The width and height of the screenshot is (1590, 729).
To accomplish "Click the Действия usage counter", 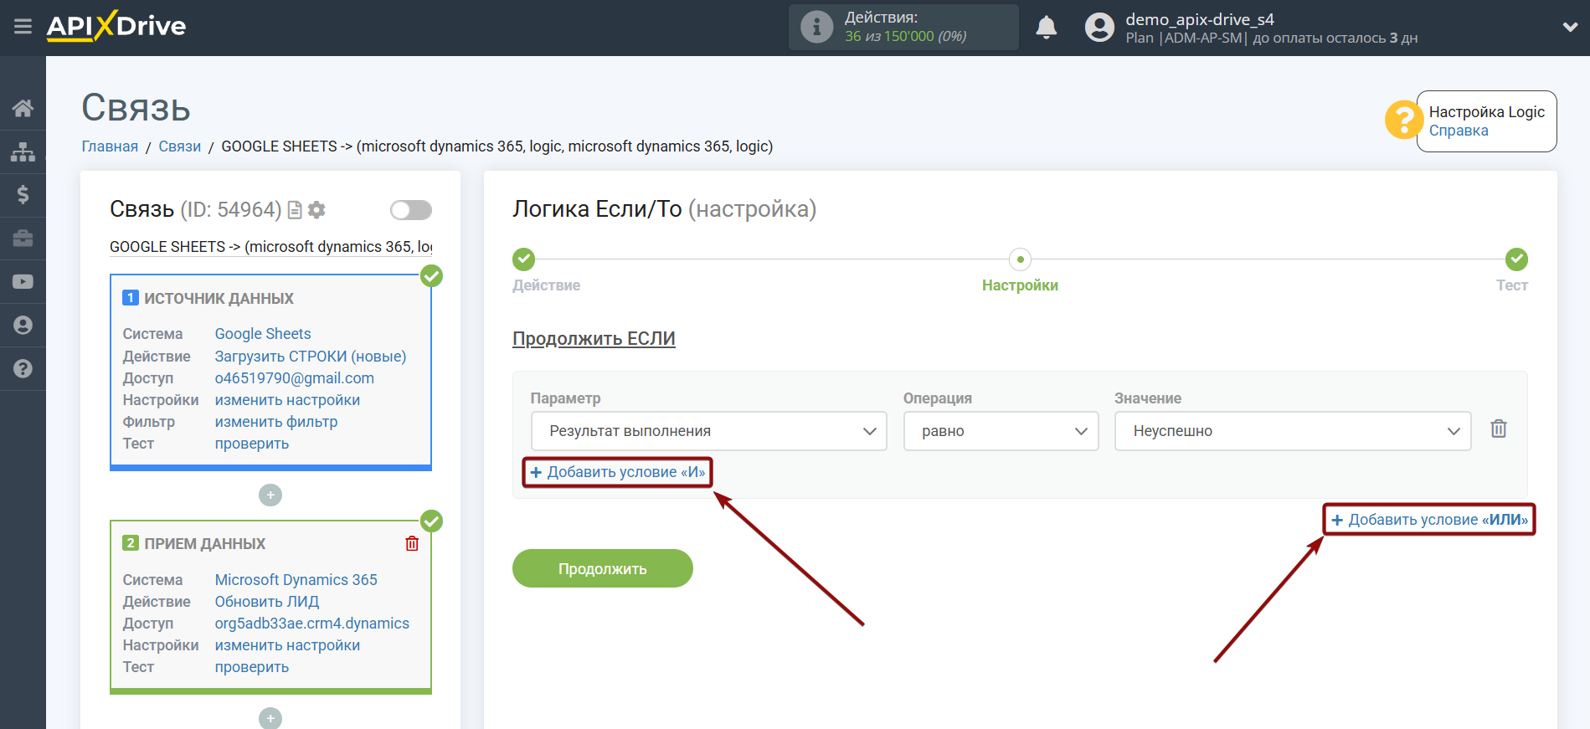I will coord(904,28).
